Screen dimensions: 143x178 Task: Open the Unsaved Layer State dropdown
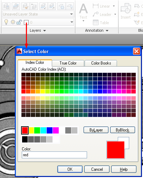point(38,14)
